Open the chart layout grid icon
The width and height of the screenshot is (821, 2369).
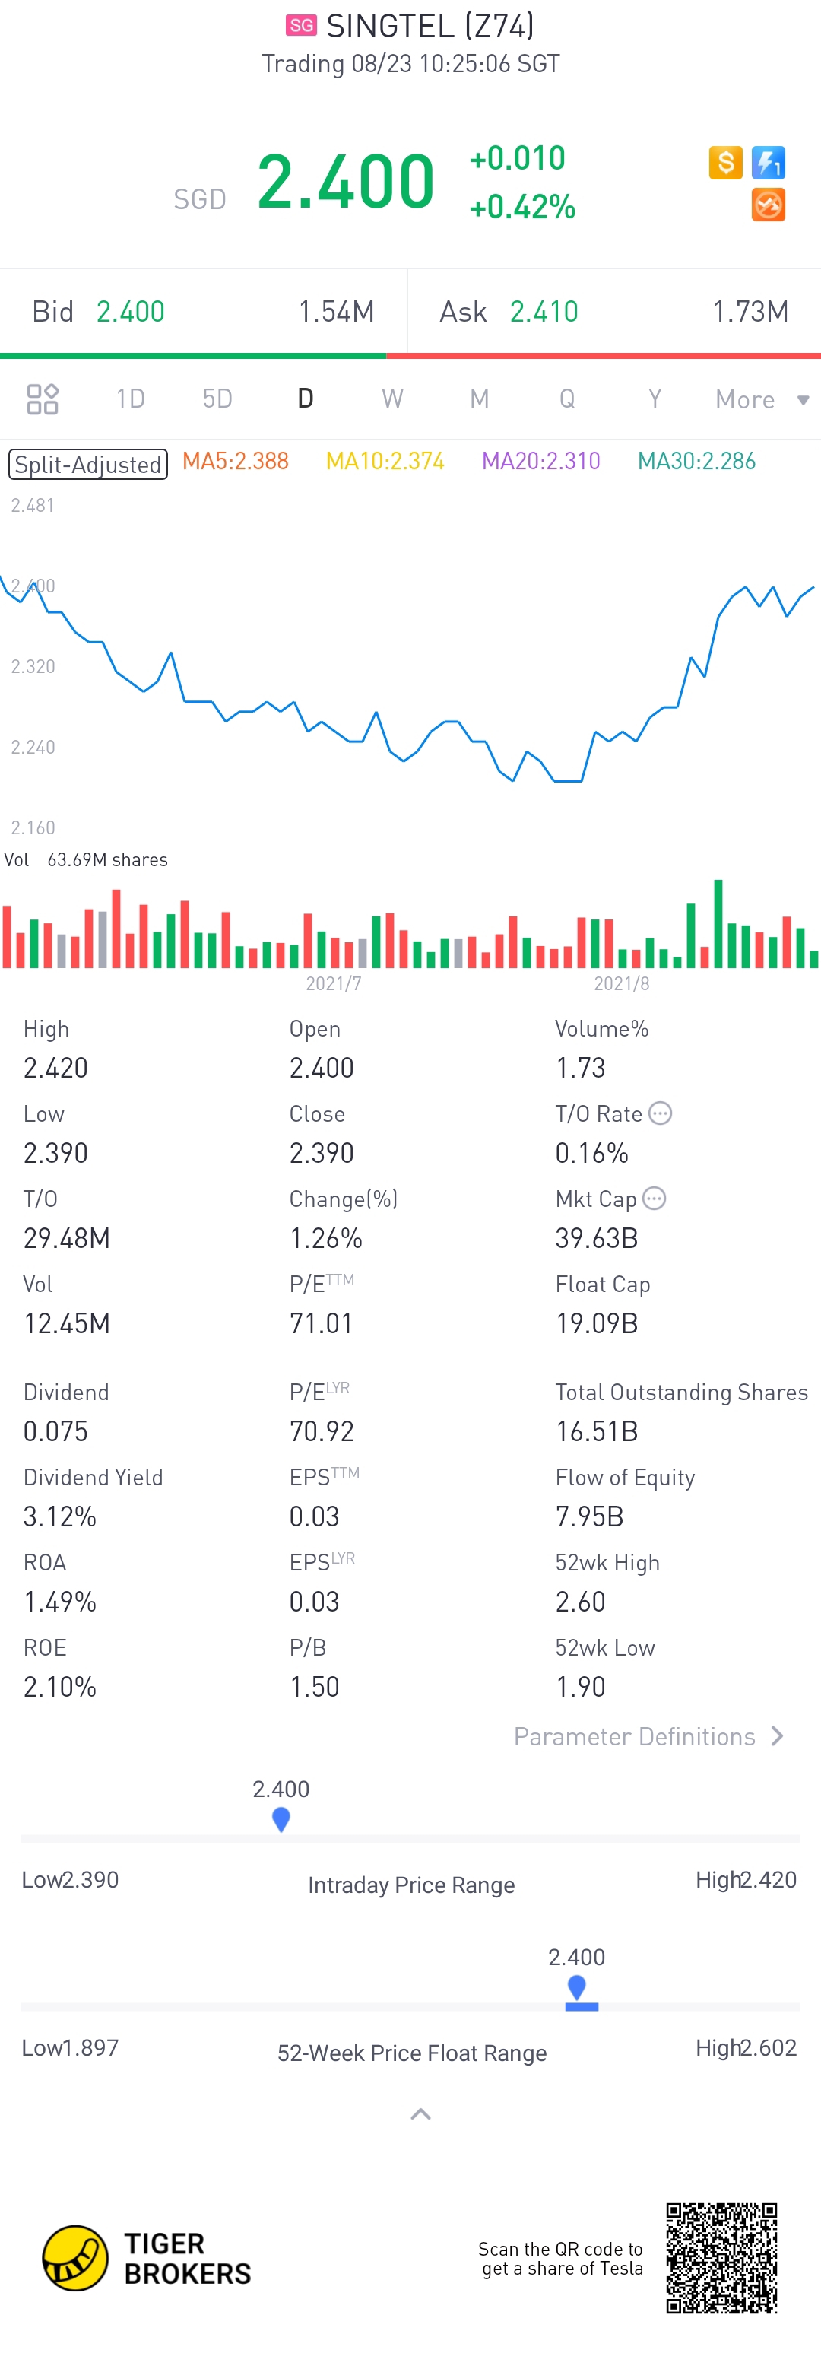tap(43, 399)
